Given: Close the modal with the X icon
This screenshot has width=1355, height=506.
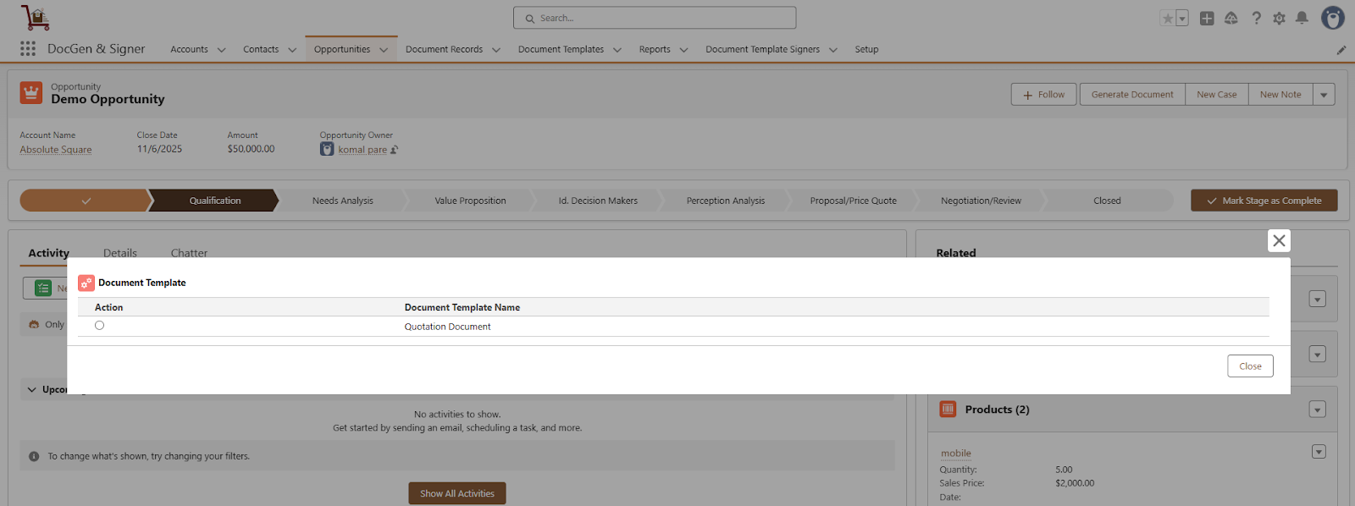Looking at the screenshot, I should [1279, 241].
